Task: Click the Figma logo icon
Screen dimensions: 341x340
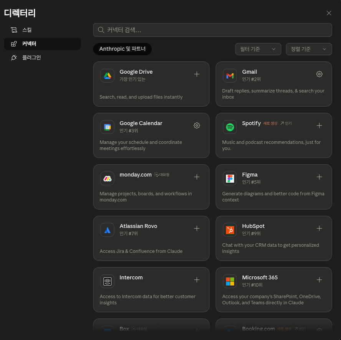Action: pos(230,178)
